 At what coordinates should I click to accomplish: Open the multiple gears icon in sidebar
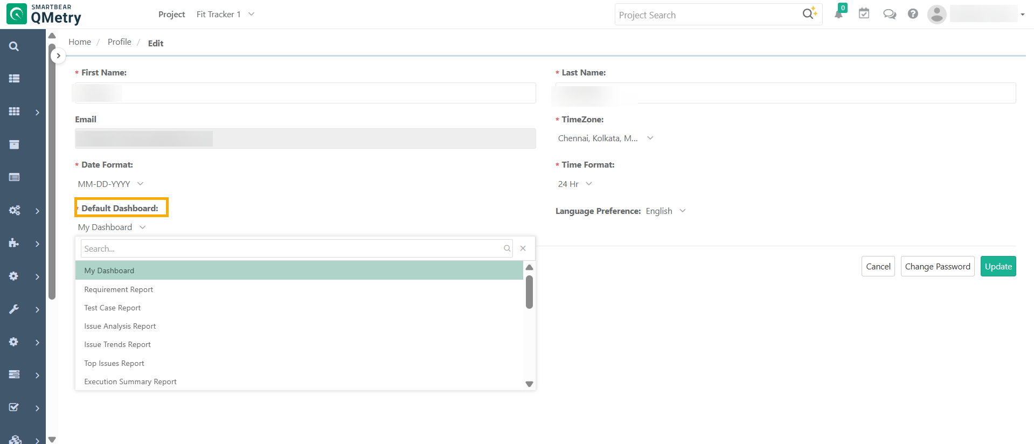(14, 210)
